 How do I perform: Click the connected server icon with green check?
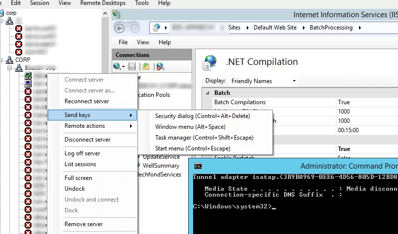28,76
